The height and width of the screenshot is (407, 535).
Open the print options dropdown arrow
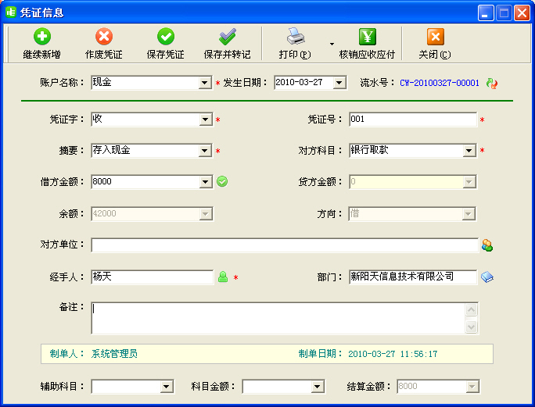[332, 44]
